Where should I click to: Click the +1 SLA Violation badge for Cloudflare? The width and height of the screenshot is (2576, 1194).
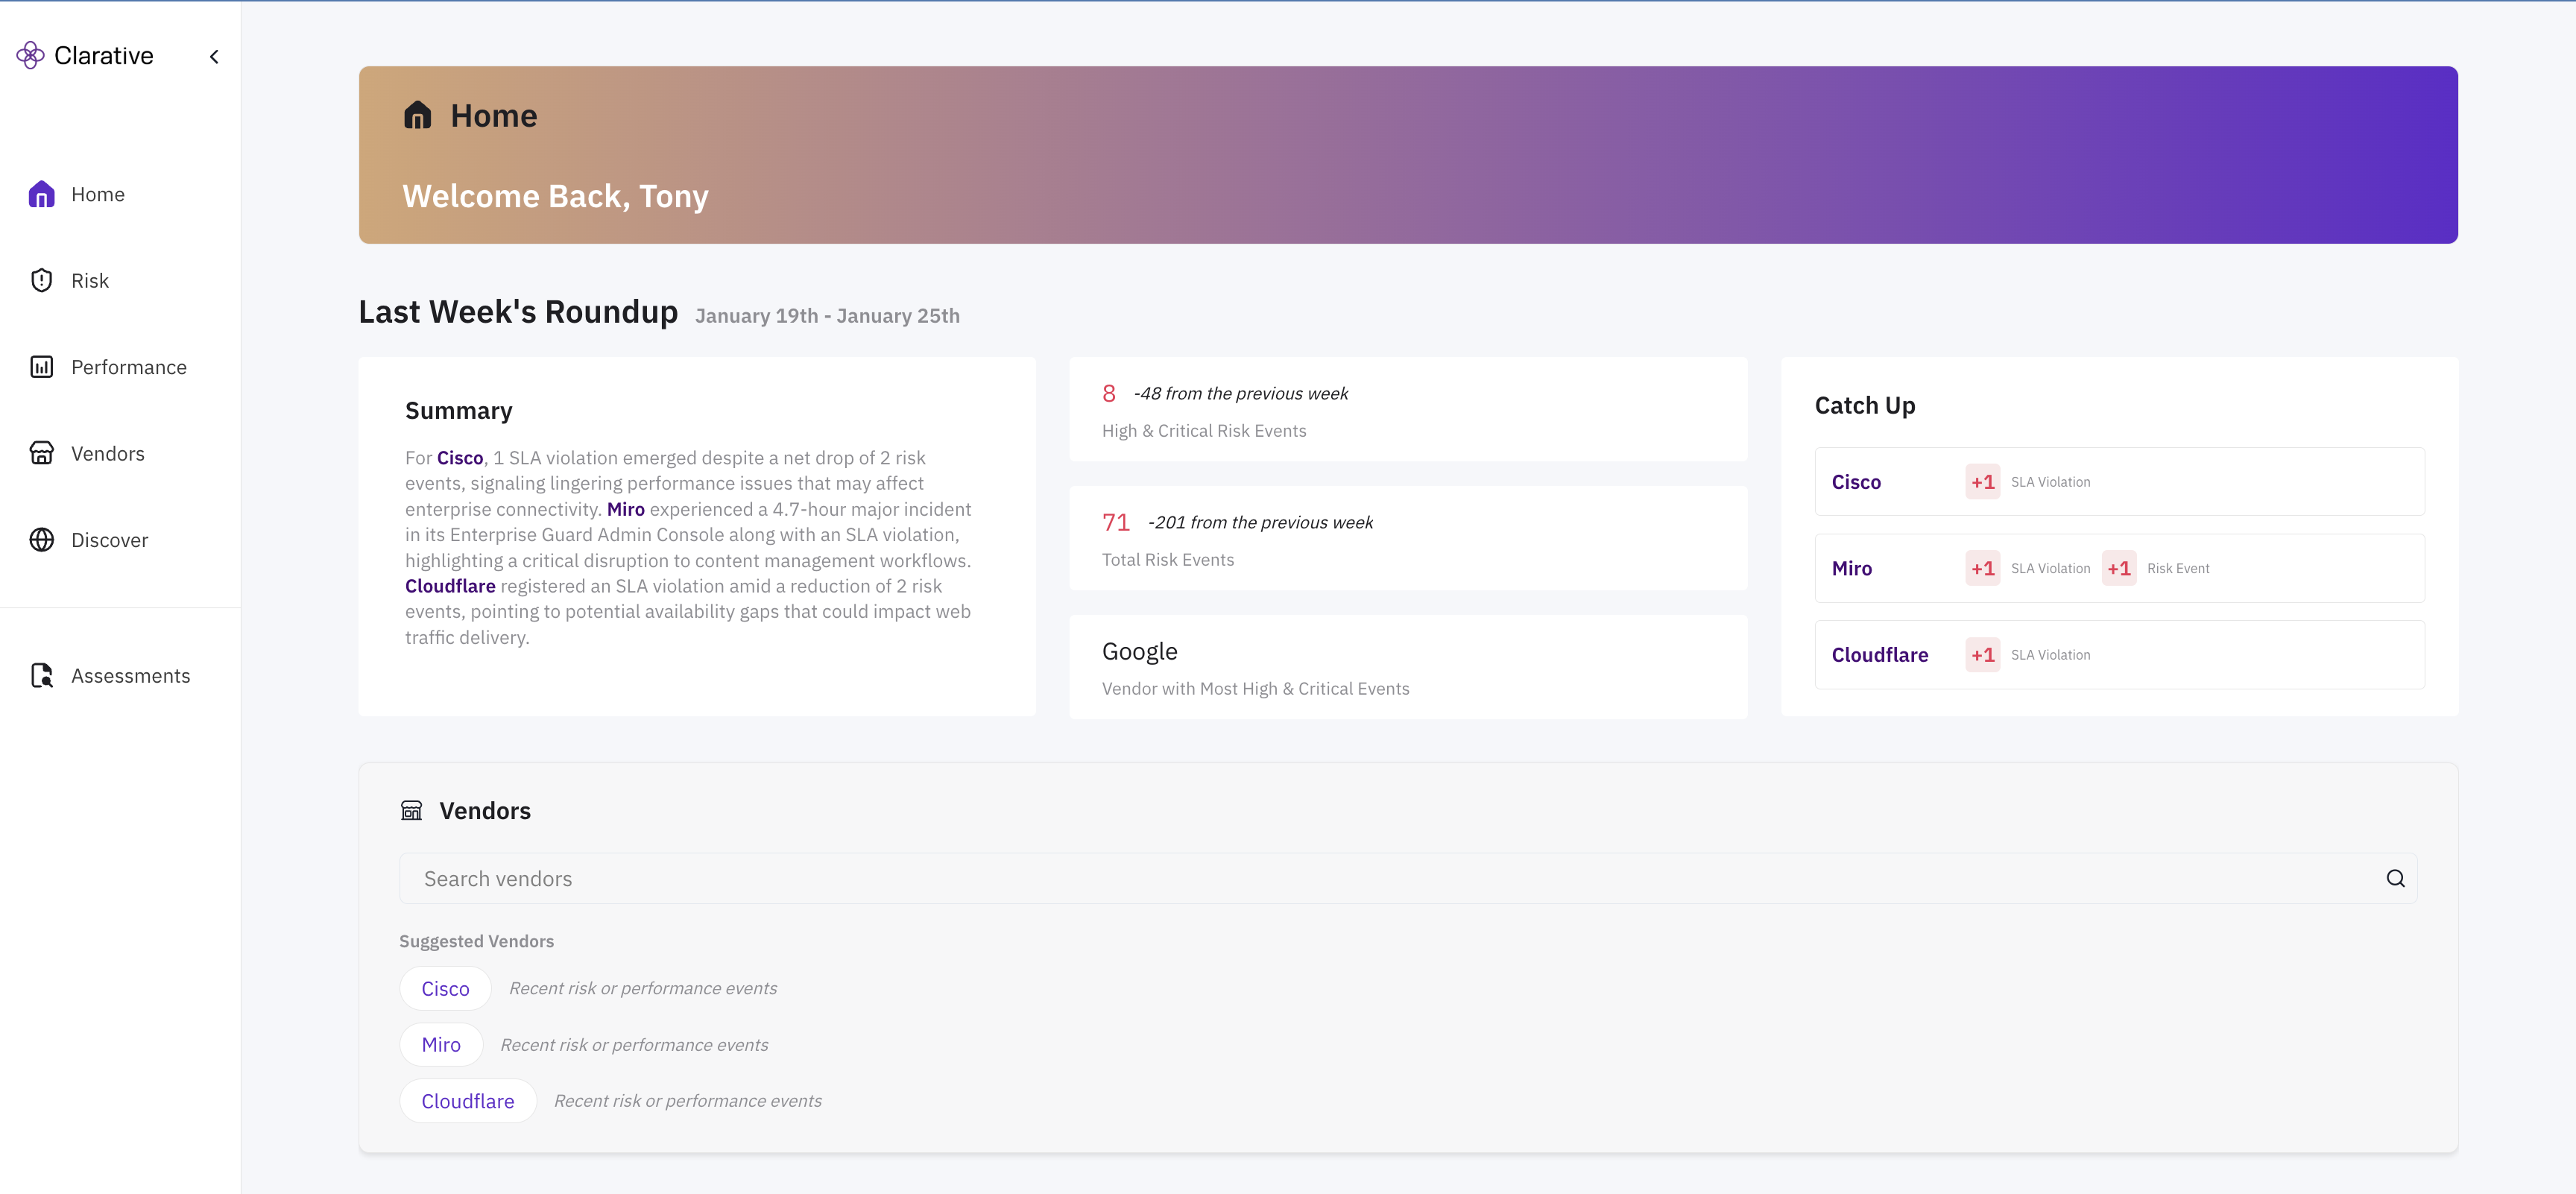[x=1982, y=654]
